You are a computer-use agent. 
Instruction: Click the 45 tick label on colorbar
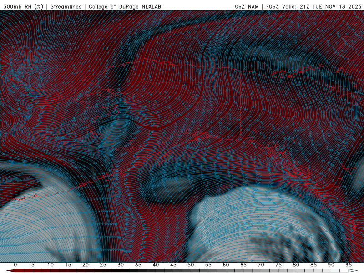[x=173, y=265]
